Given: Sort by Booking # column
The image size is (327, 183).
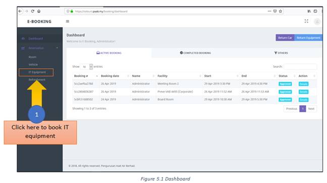Looking at the screenshot, I should coord(86,76).
